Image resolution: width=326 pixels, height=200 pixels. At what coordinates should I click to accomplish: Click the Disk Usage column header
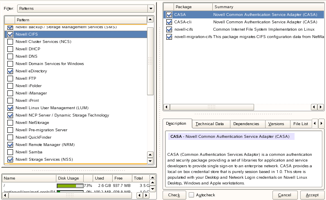coord(69,178)
